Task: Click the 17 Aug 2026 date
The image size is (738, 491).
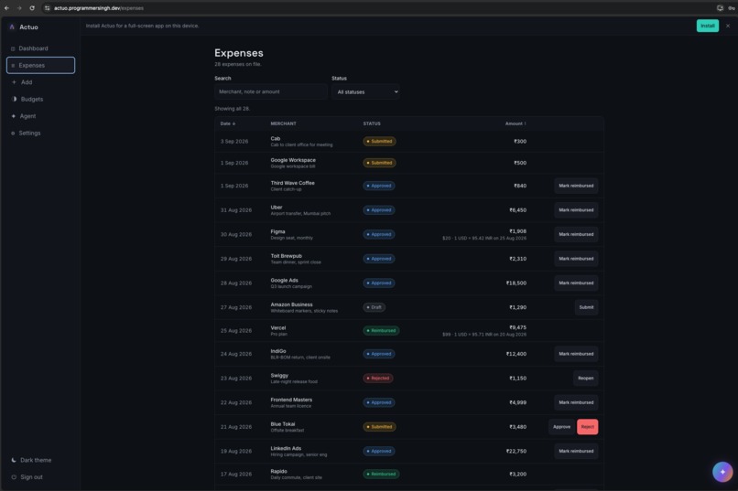Action: coord(236,475)
